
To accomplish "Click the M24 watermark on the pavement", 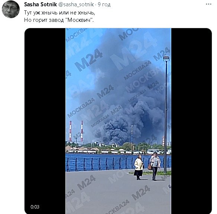I will pyautogui.click(x=86, y=182).
